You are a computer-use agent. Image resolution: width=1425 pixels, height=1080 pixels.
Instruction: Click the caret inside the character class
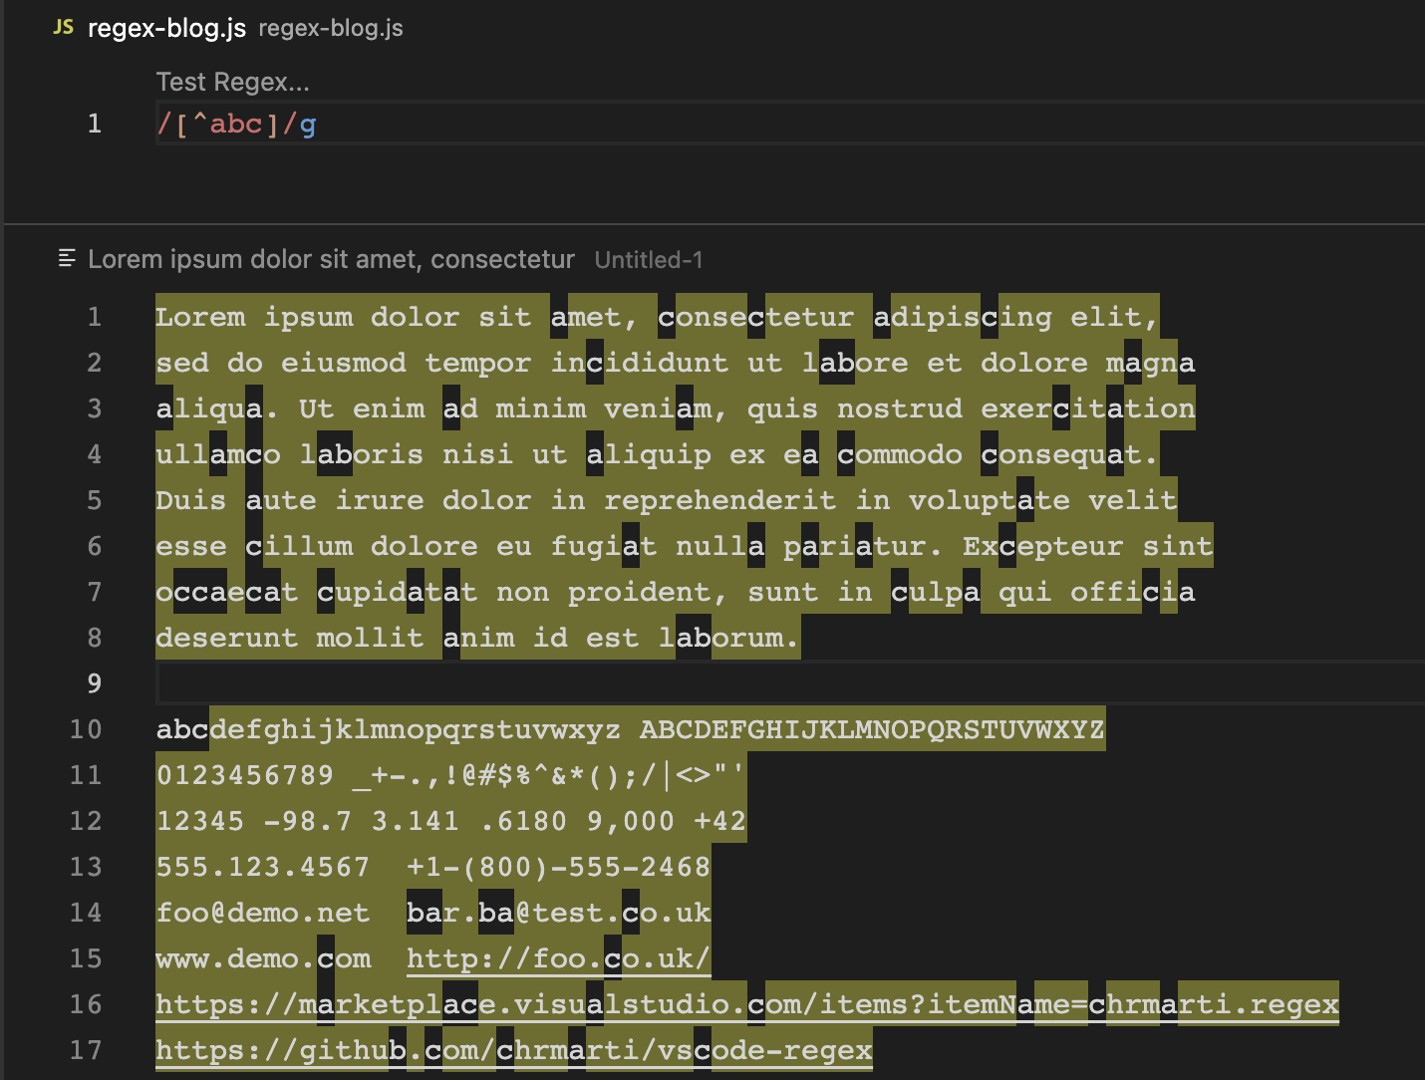click(x=199, y=124)
